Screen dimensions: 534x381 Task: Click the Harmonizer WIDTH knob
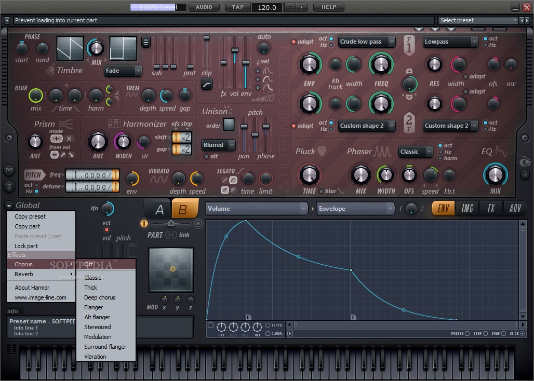[x=123, y=142]
